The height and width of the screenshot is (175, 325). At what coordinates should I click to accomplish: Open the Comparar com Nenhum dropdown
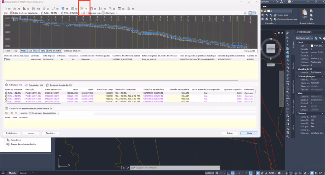coord(110,13)
